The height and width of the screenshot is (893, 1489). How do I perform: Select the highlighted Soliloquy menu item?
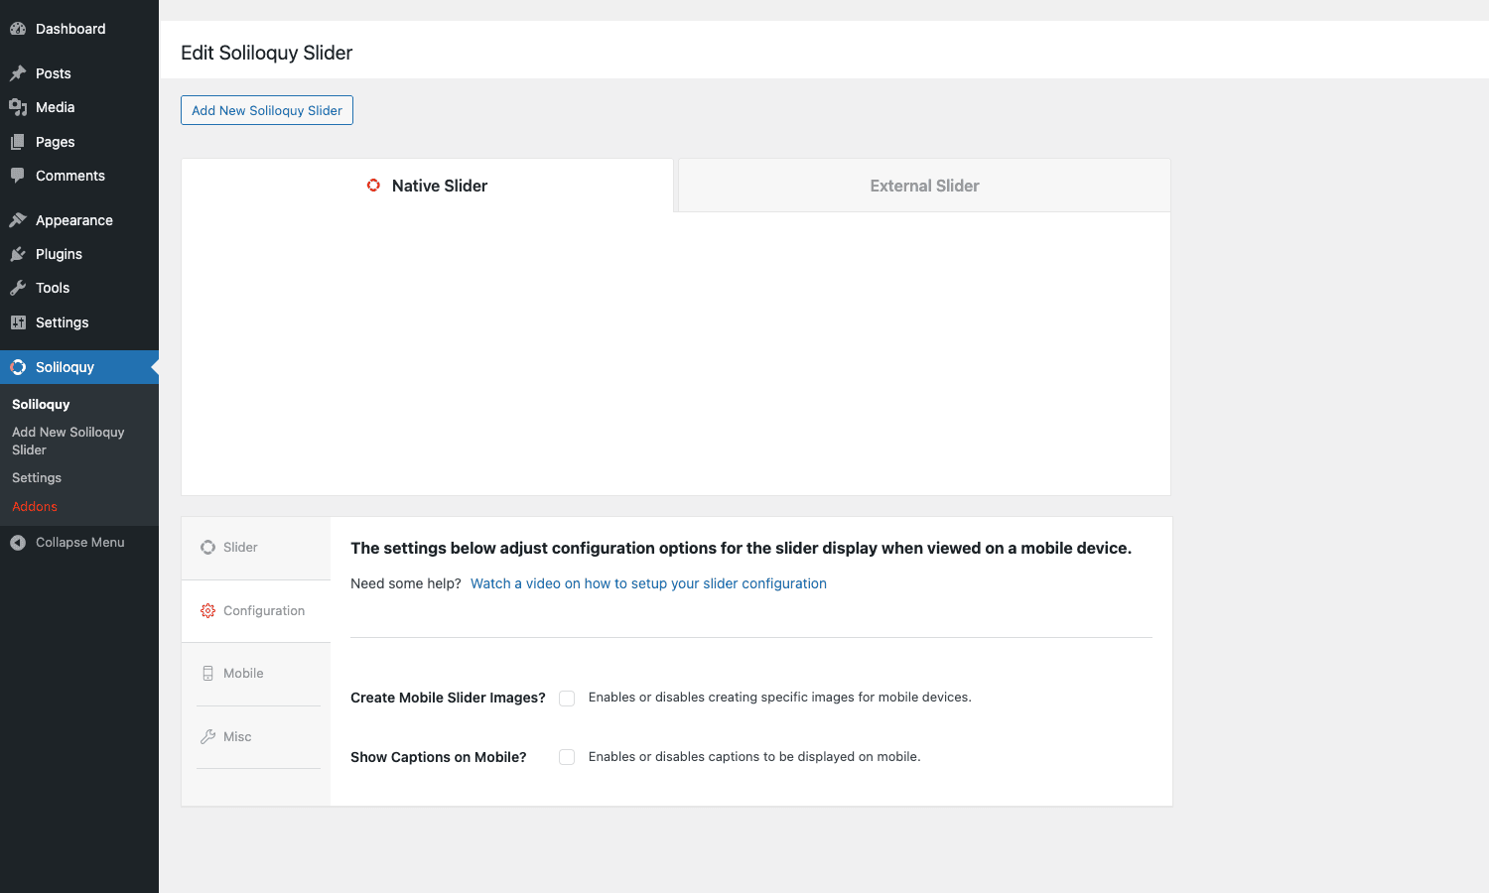pyautogui.click(x=79, y=367)
